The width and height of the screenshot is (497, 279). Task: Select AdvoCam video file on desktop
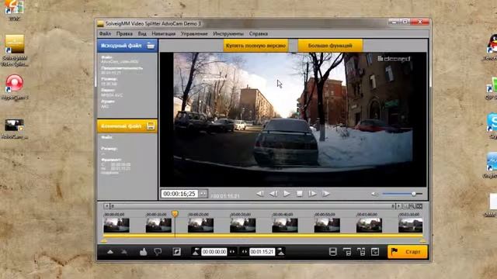tap(14, 129)
